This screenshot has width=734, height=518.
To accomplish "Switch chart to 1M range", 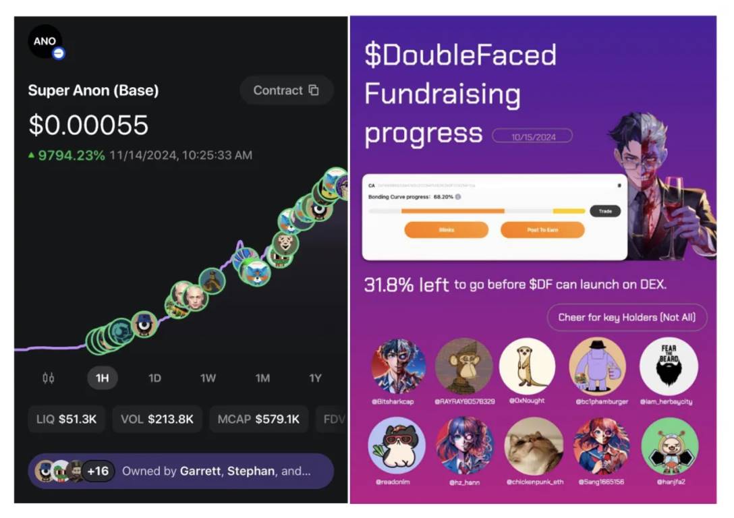I will pyautogui.click(x=262, y=378).
